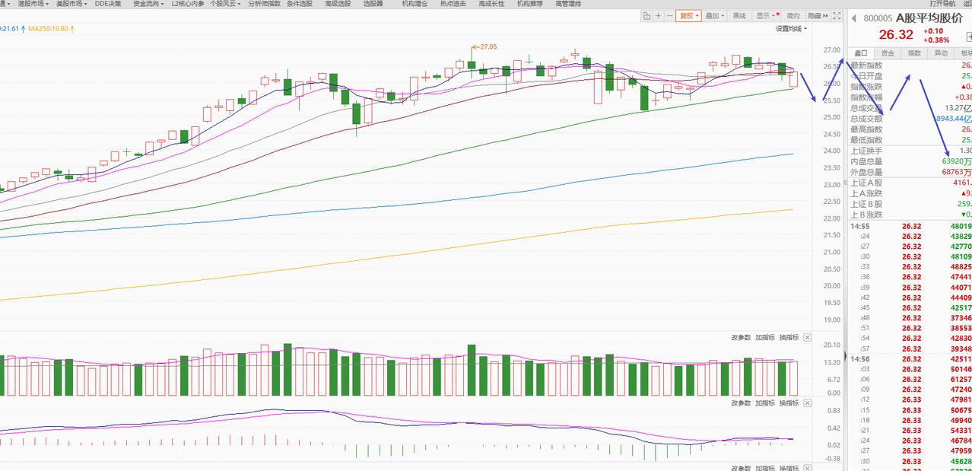Click 改参数 on the volume panel
Screen dimensions: 972x471
[x=741, y=337]
